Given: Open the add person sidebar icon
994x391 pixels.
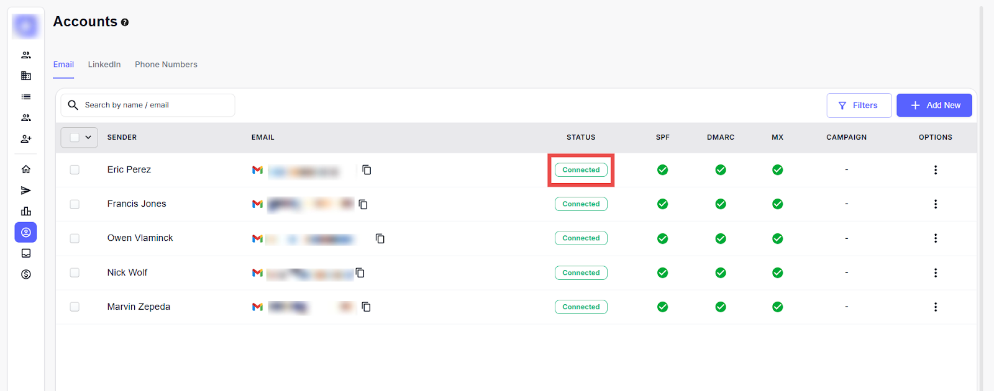Looking at the screenshot, I should coord(26,139).
